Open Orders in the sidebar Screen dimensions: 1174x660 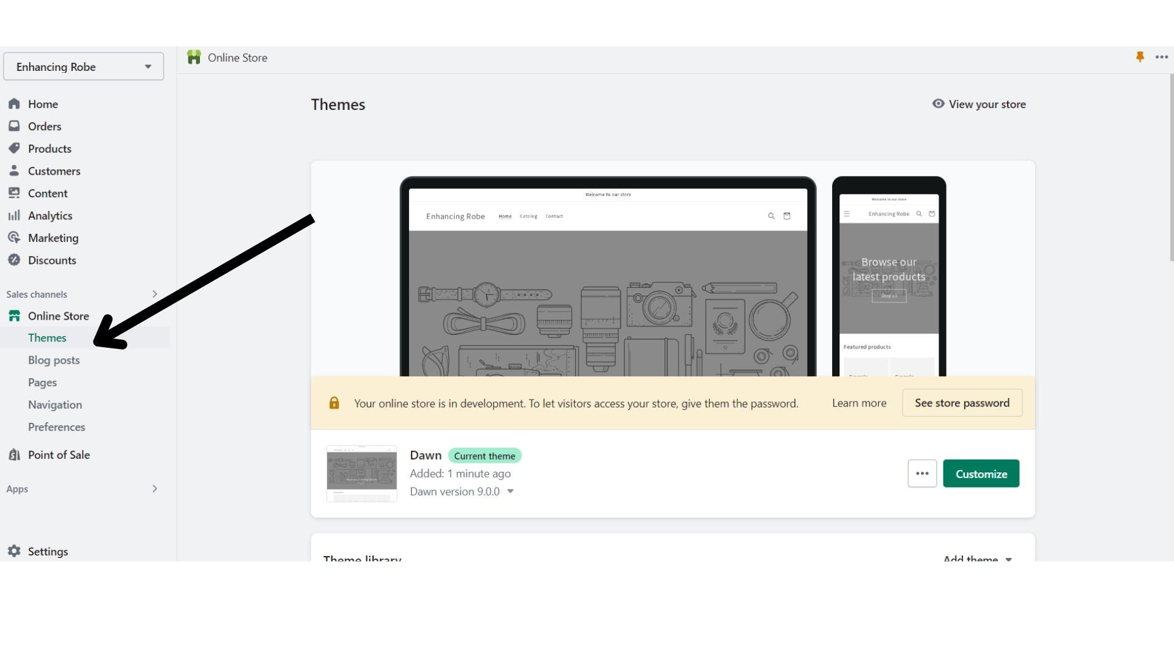click(x=45, y=127)
